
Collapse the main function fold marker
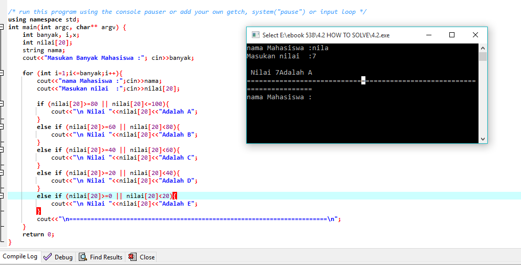(x=2, y=27)
